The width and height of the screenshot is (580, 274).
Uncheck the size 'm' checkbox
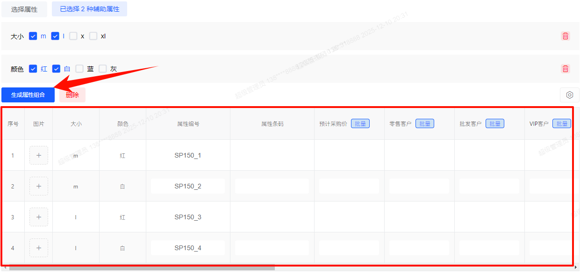point(33,36)
